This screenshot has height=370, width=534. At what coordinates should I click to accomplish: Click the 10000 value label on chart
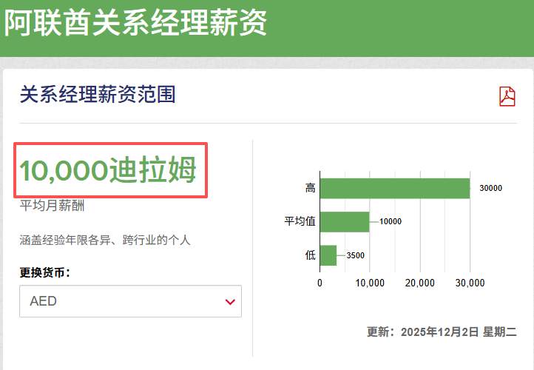point(391,221)
